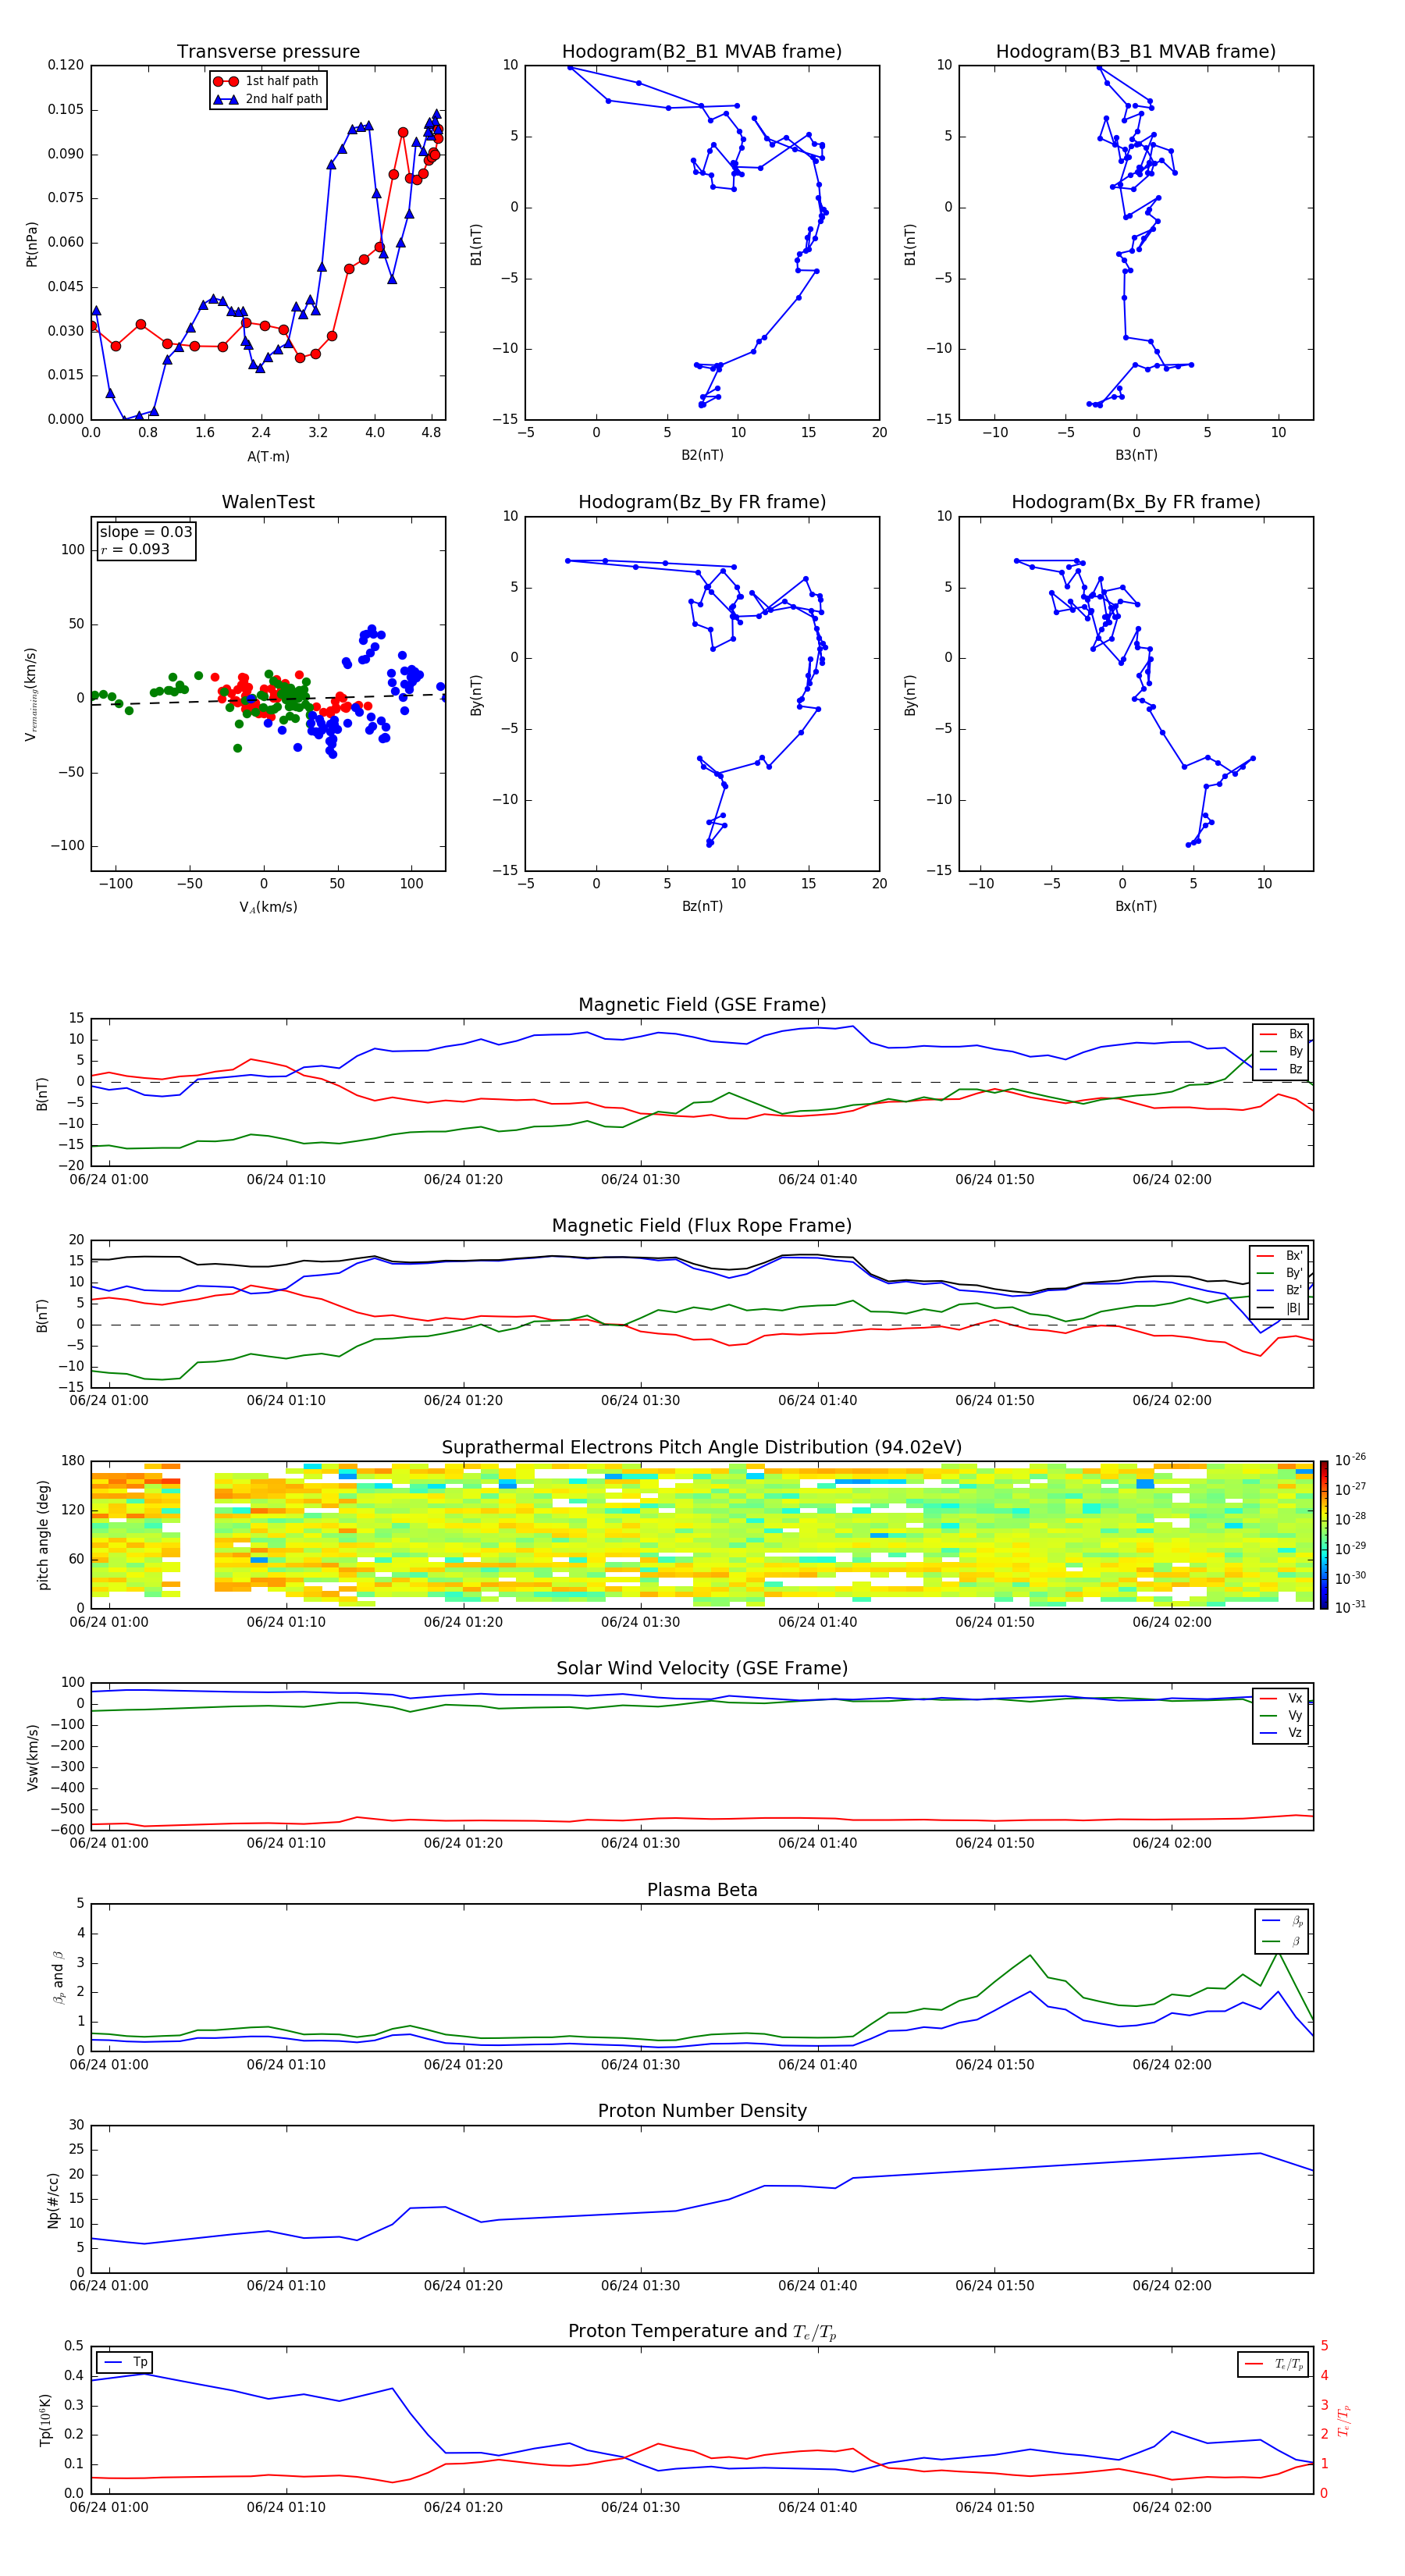The height and width of the screenshot is (2576, 1405).
Task: Click the "Vsw(km/s)" y-axis label
Action: pos(32,1757)
